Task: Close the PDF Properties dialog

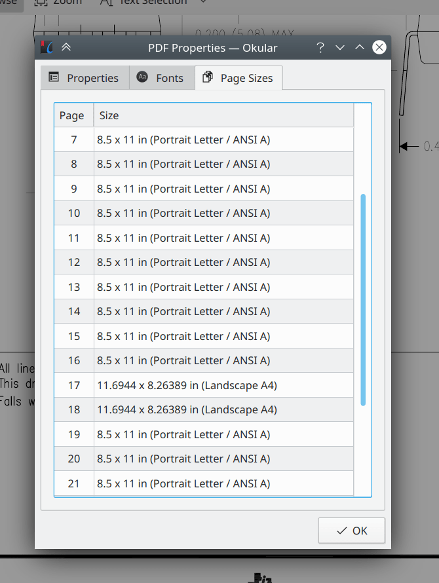Action: (379, 47)
